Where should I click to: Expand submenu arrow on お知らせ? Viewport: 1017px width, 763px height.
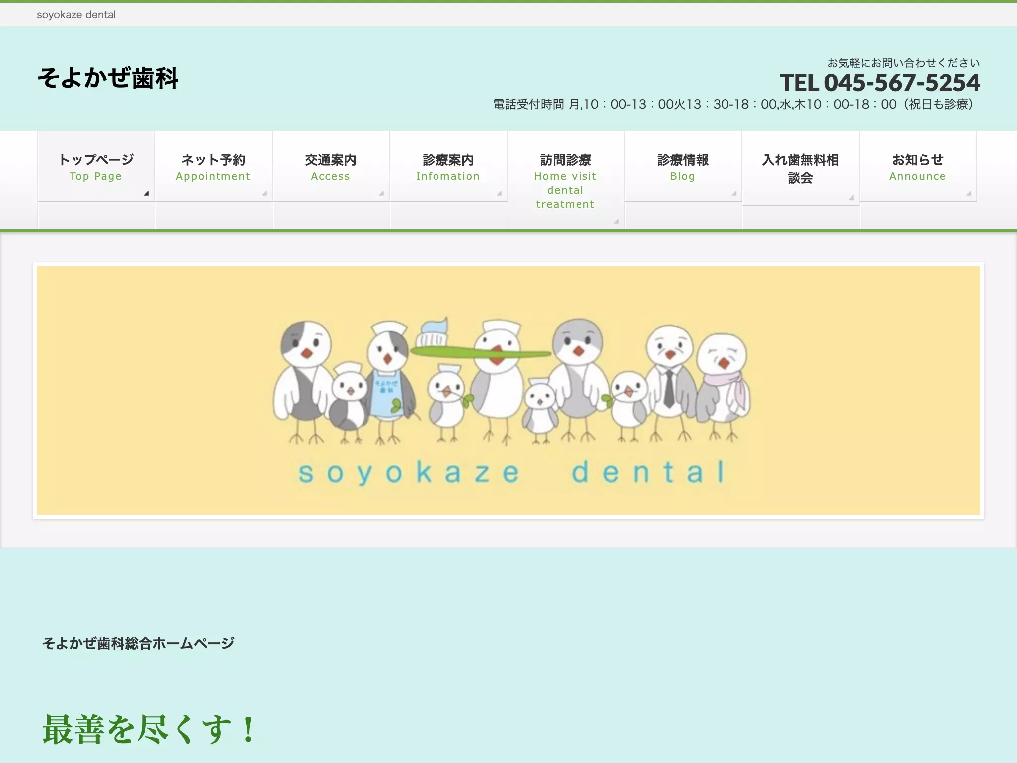tap(969, 193)
